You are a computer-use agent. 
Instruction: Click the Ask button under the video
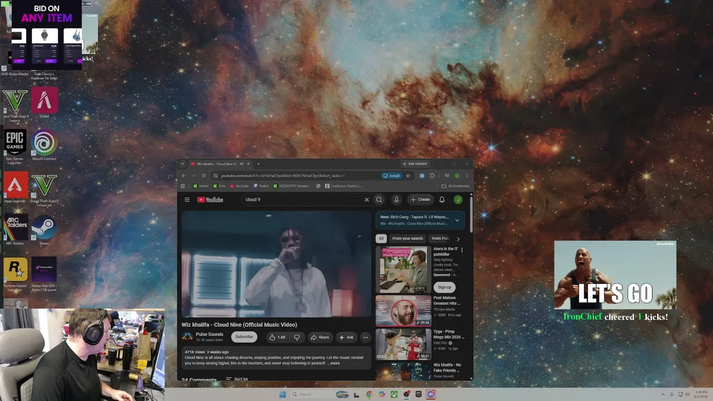coord(346,337)
